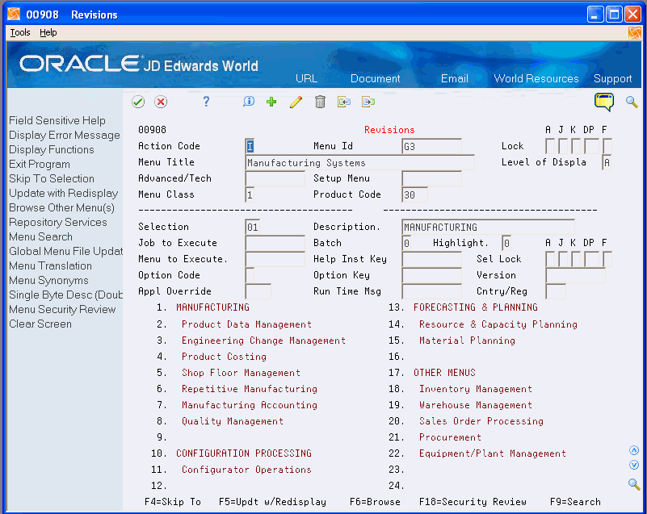Click the trash can delete icon

point(320,102)
